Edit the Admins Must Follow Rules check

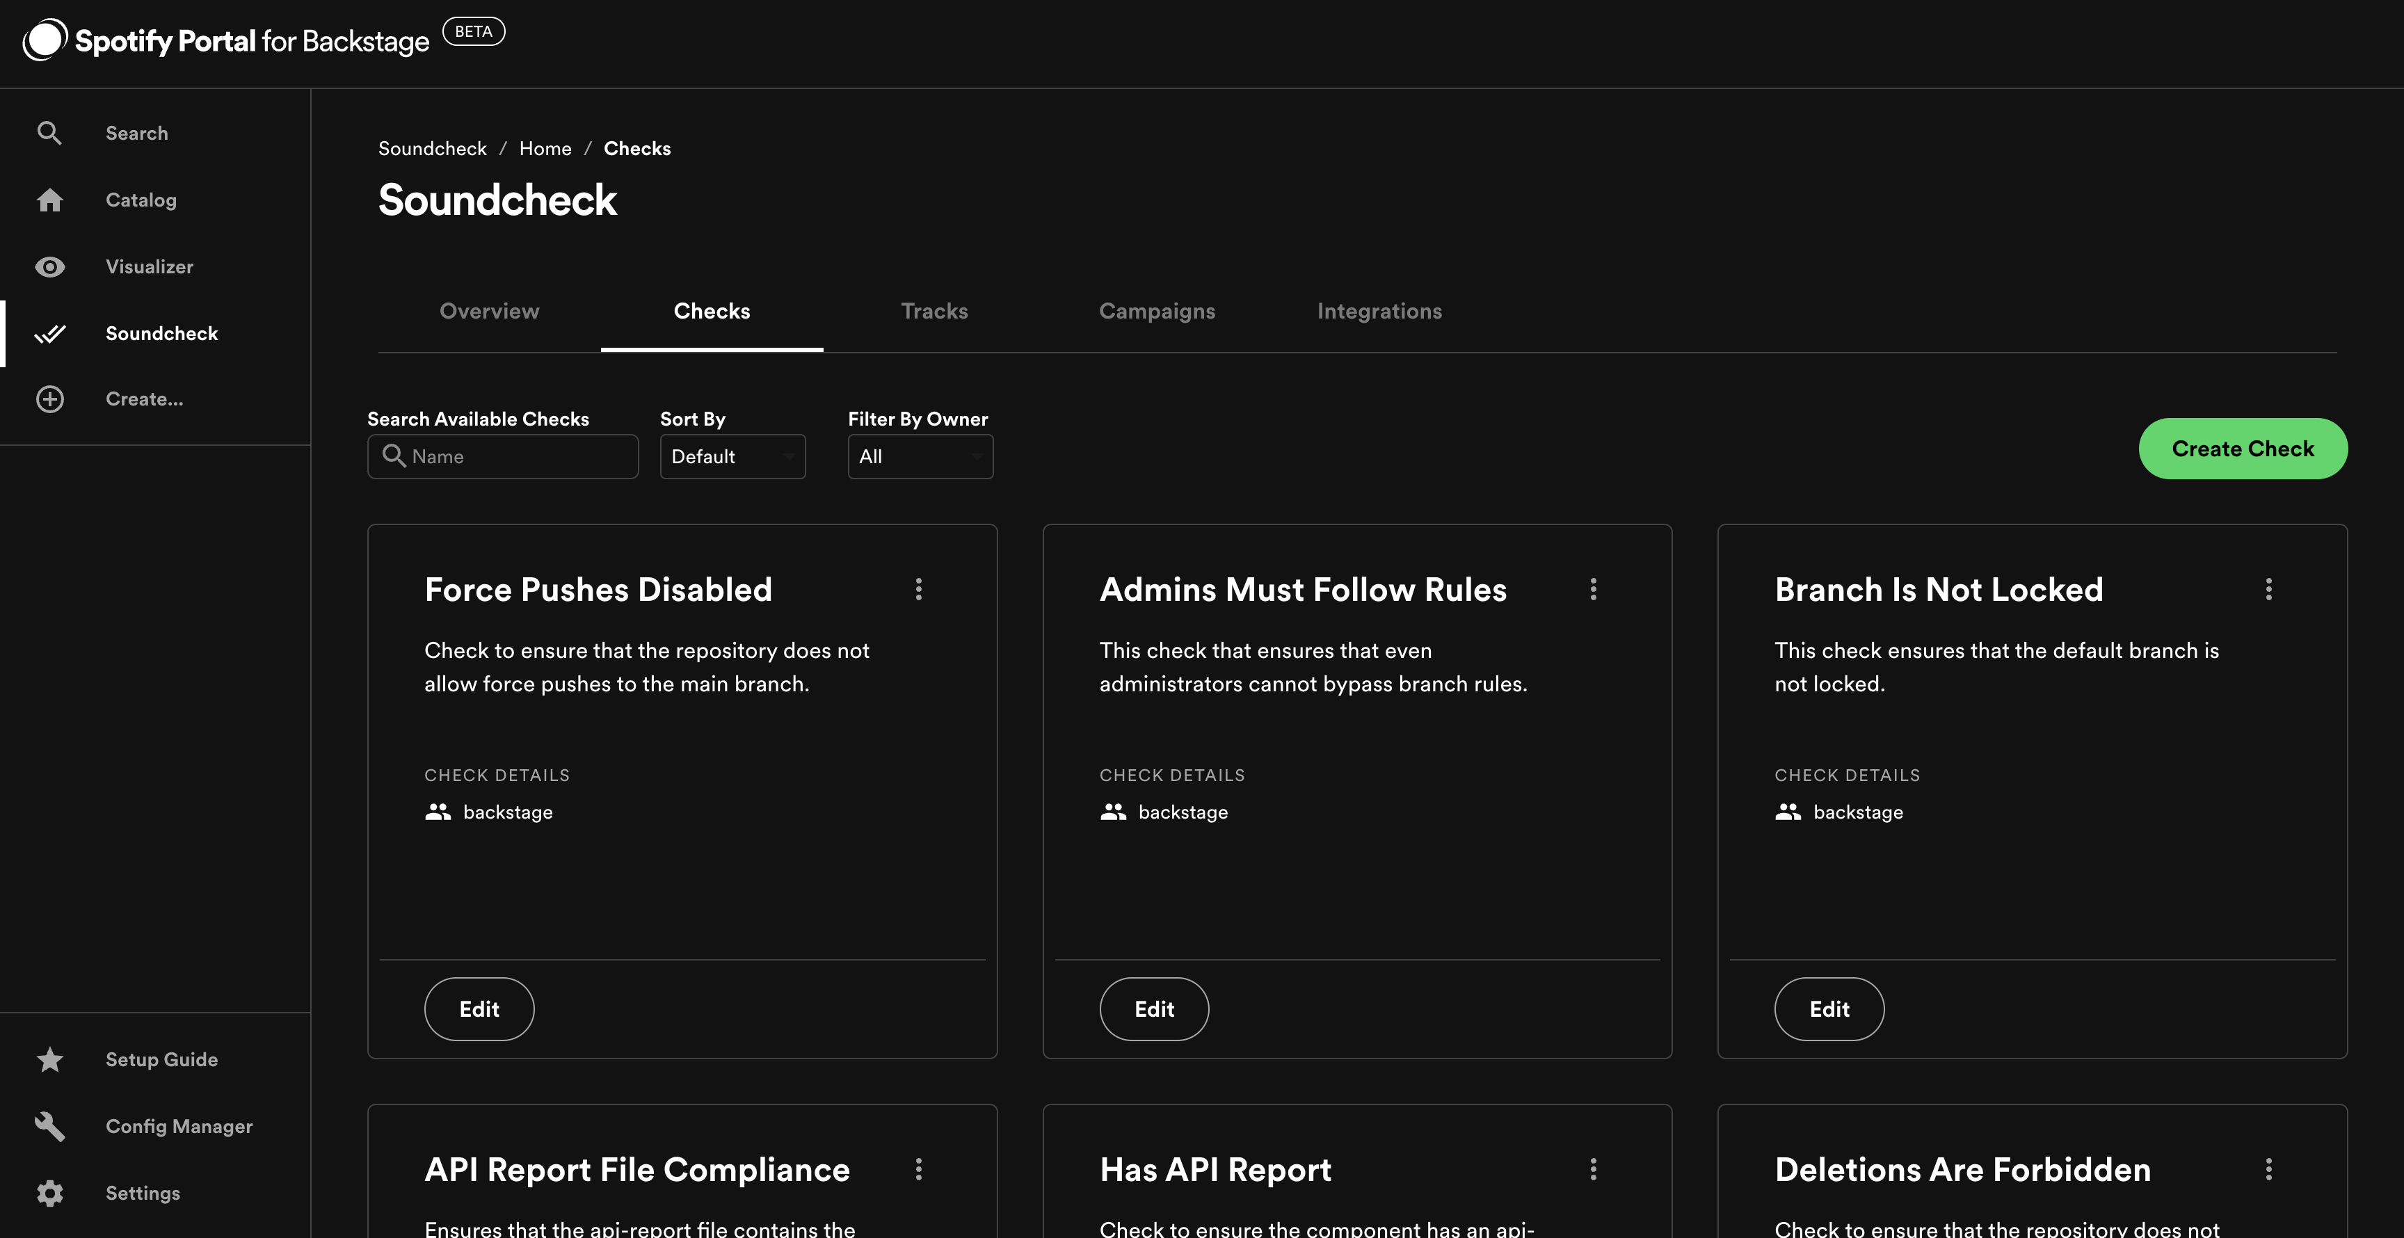[1155, 1008]
